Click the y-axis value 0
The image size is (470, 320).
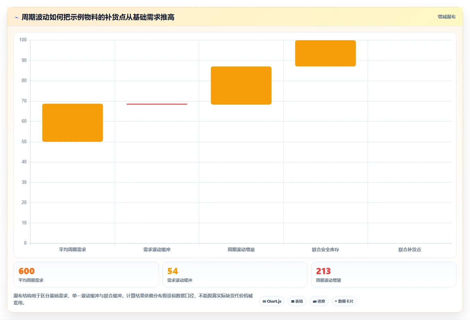[x=25, y=243]
